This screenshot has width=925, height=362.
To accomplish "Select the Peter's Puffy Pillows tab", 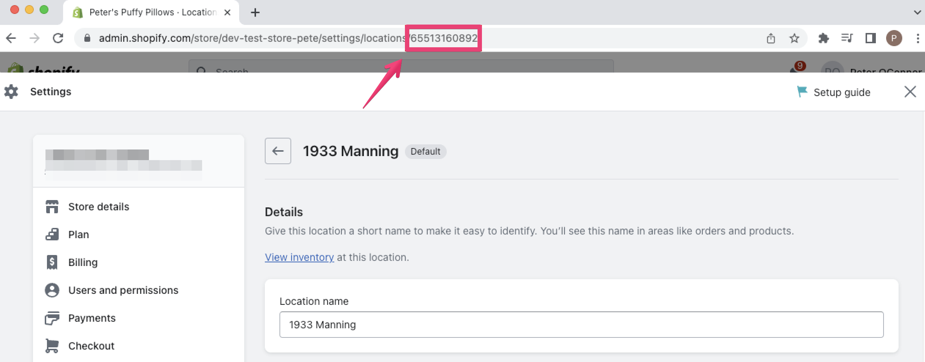I will click(x=151, y=12).
